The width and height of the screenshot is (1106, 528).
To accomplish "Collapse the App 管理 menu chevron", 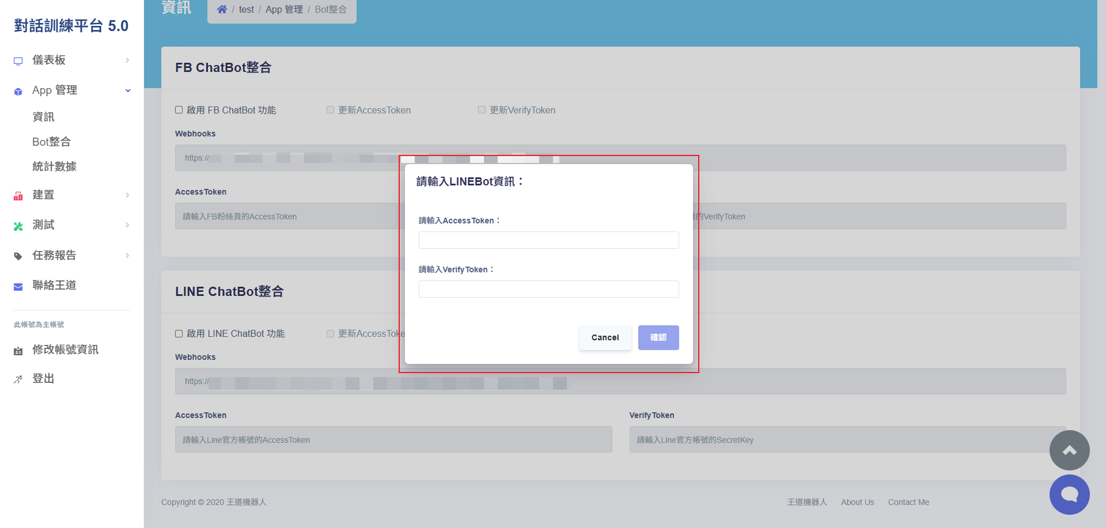I will pyautogui.click(x=127, y=90).
